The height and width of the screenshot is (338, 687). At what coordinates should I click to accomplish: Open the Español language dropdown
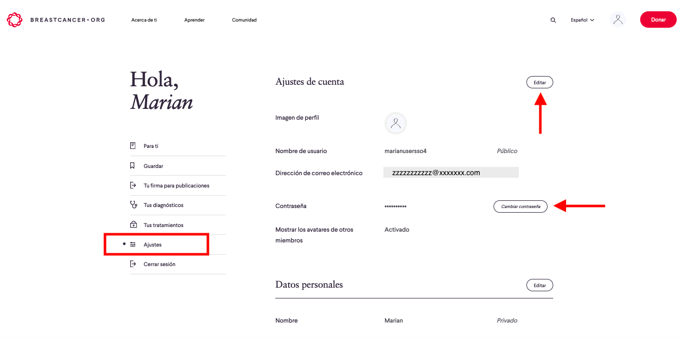click(x=582, y=20)
